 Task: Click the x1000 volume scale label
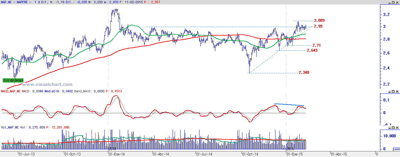pyautogui.click(x=396, y=149)
